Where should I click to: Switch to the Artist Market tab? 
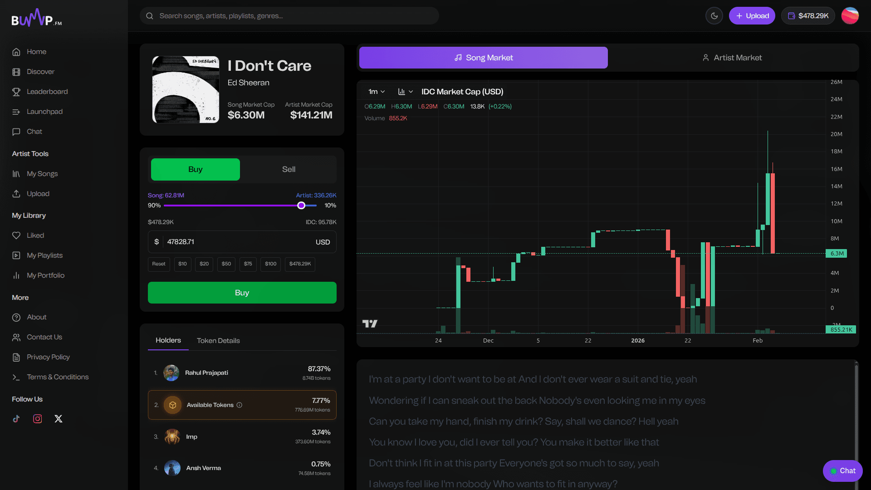coord(732,58)
